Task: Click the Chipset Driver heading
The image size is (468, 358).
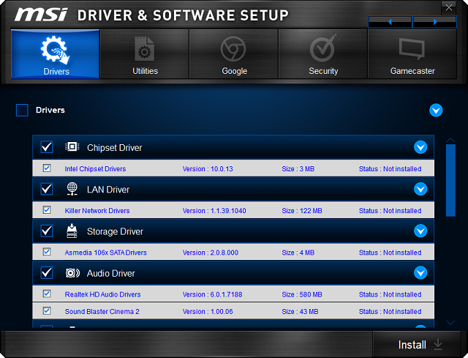Action: tap(114, 148)
